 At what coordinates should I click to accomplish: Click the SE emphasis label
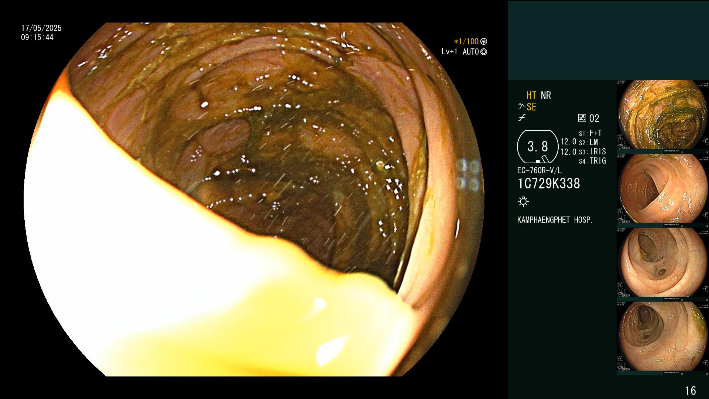tap(531, 107)
